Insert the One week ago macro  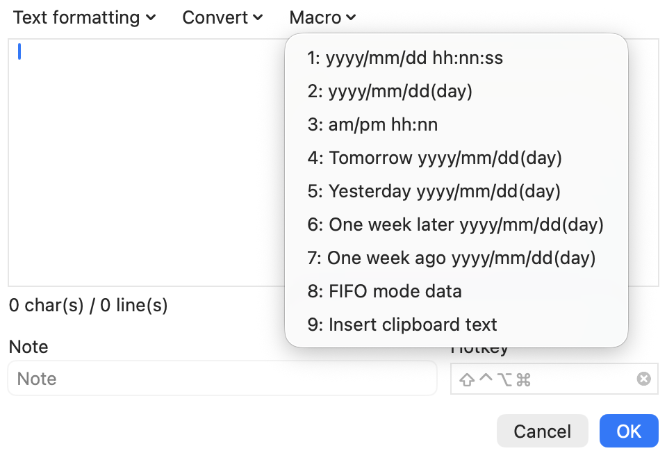click(x=456, y=258)
